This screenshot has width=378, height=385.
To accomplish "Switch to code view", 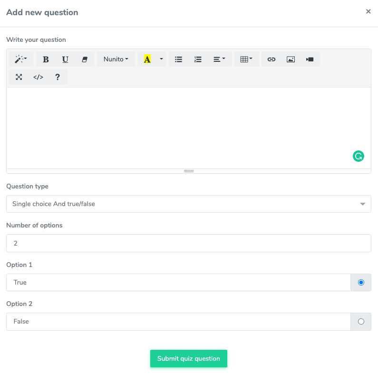I will point(38,77).
